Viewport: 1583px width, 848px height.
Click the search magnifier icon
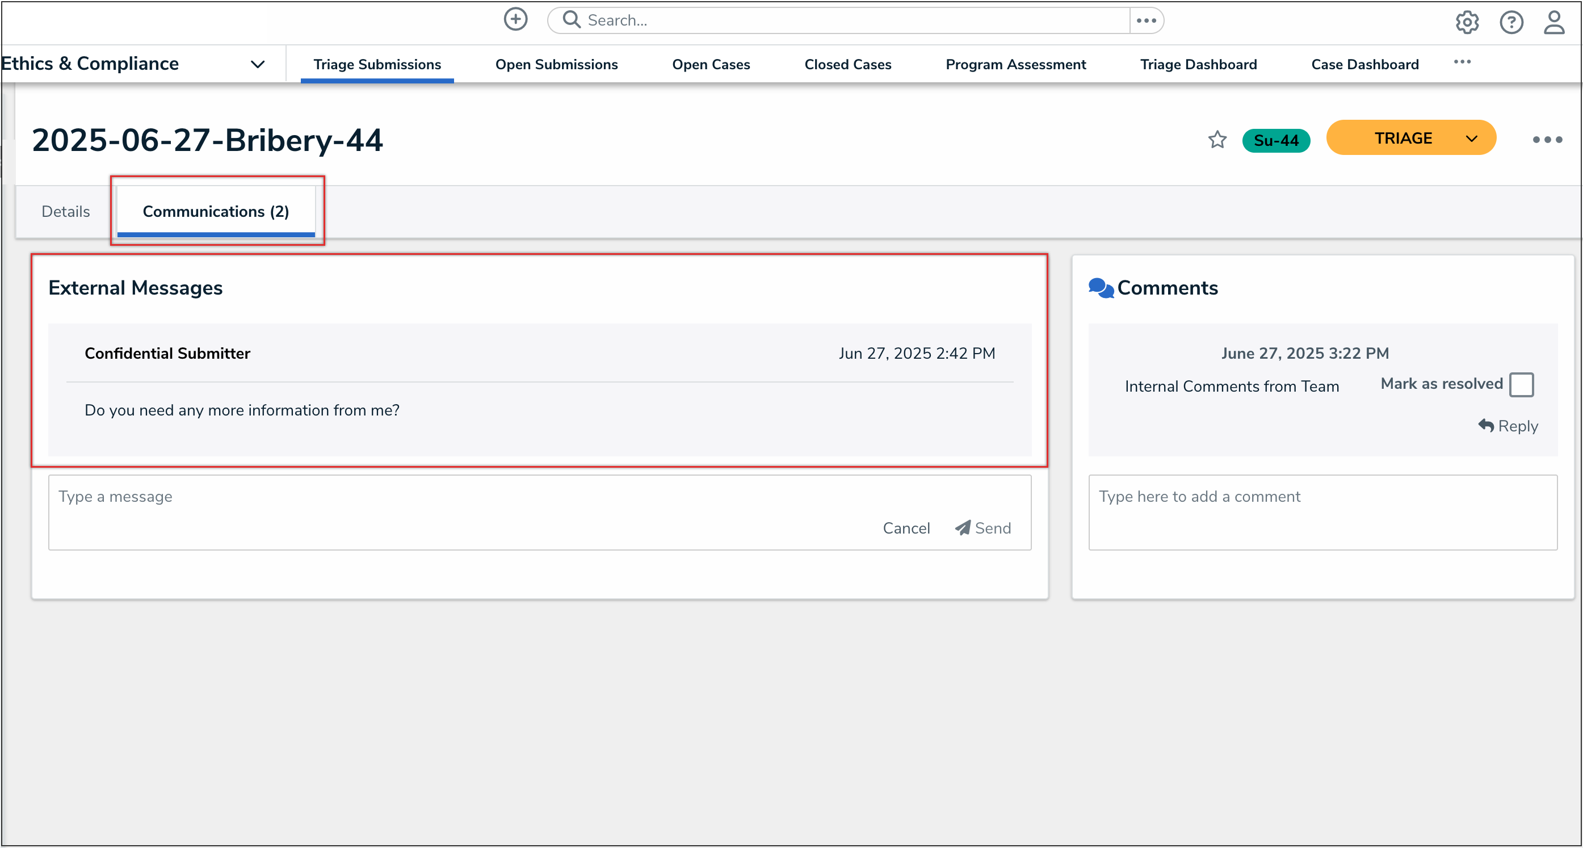pos(572,20)
